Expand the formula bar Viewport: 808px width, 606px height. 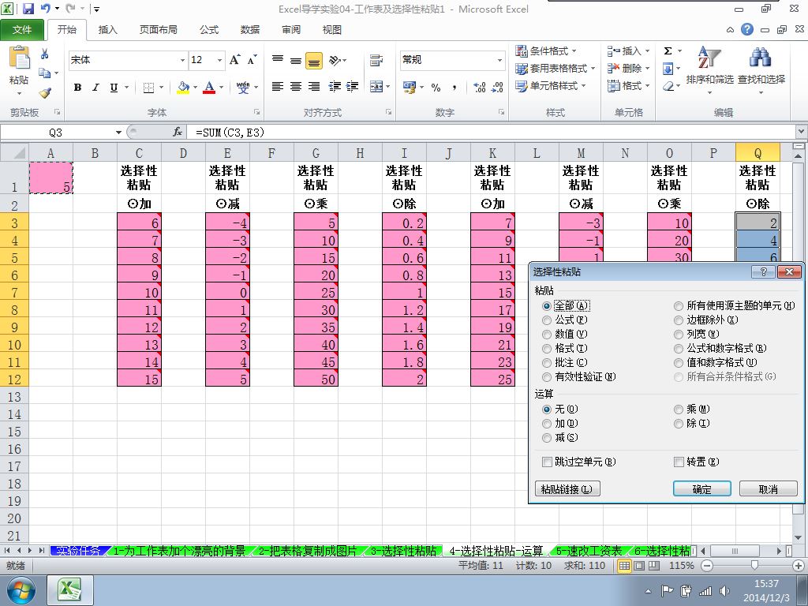802,133
